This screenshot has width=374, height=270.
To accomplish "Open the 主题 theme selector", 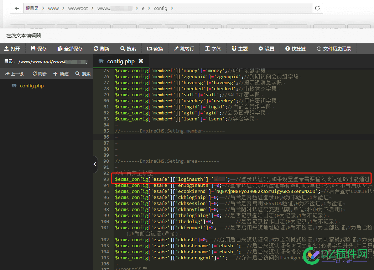I will 240,49.
